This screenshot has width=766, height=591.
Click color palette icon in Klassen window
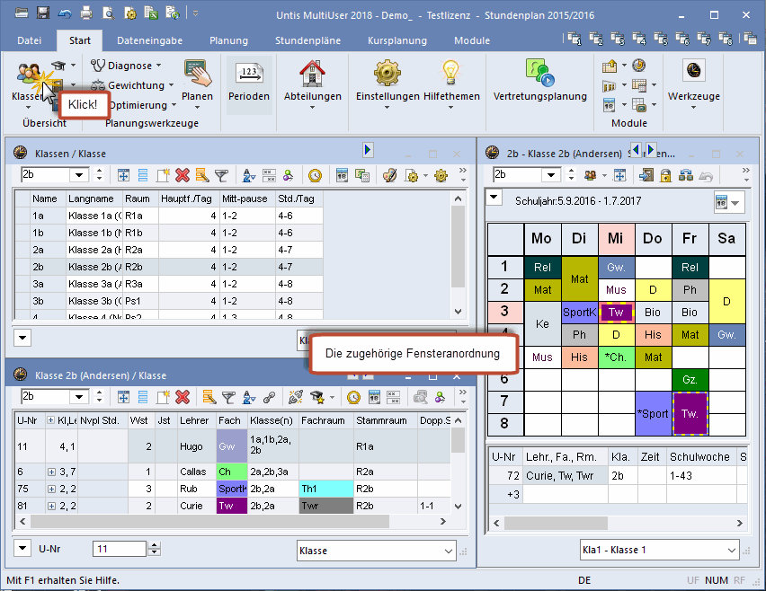point(389,175)
